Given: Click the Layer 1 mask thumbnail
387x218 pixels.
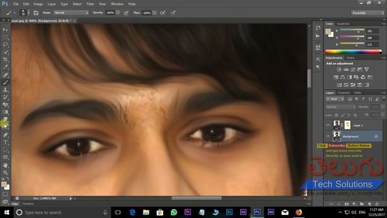Looking at the screenshot, I should pos(347,125).
